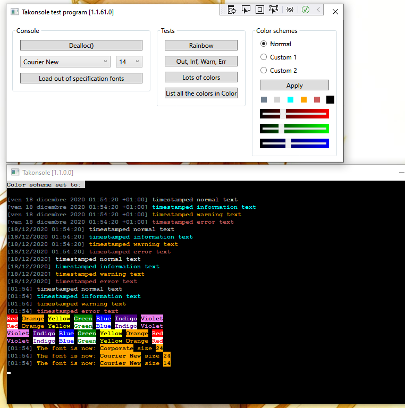Grab the dotted grip of debug toolbar
The image size is (405, 408).
(x=223, y=10)
